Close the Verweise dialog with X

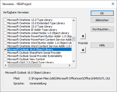coord(113,4)
